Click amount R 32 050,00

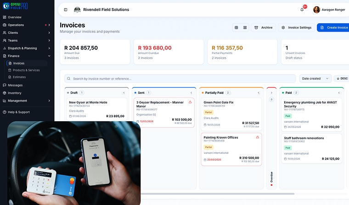click(330, 127)
